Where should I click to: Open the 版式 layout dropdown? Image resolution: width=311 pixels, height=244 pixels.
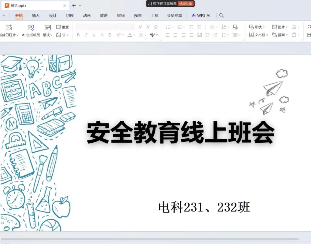[x=47, y=35]
